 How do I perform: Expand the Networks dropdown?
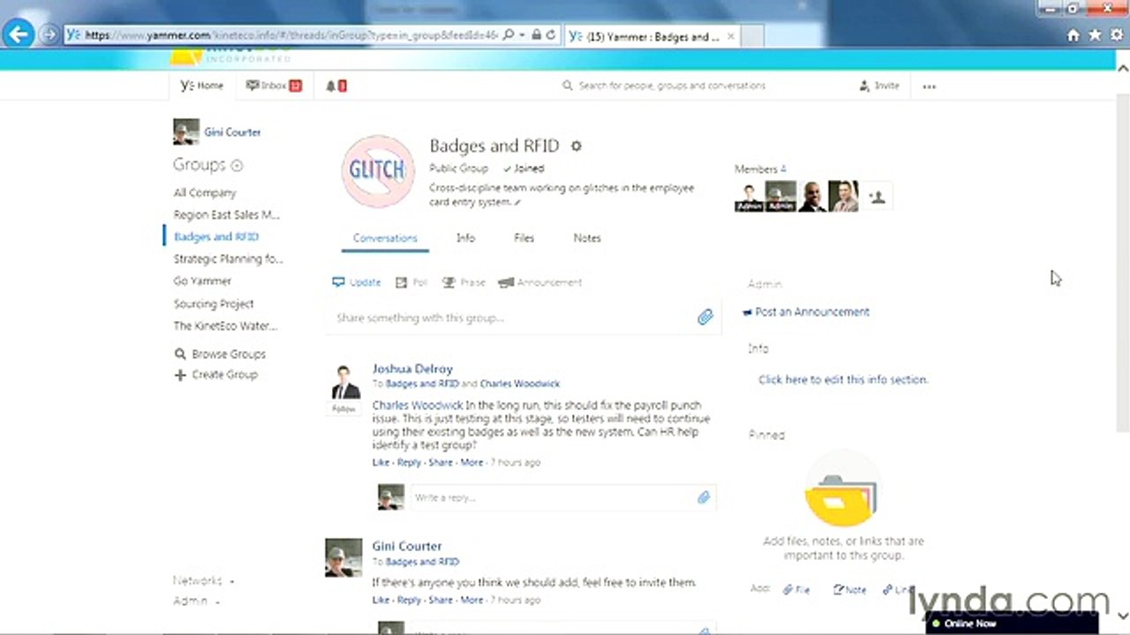pyautogui.click(x=203, y=580)
